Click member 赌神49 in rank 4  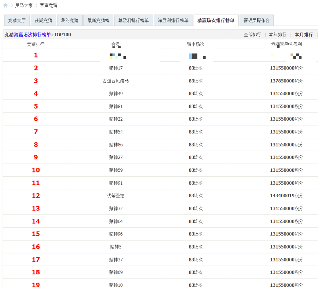(116, 94)
